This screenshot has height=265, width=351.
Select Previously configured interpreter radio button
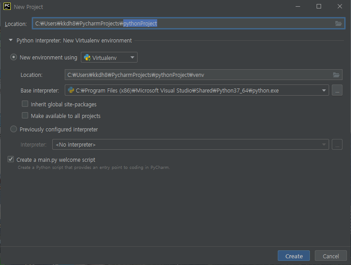click(13, 129)
